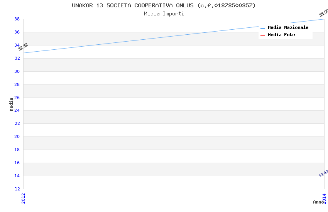The image size is (328, 212).
Task: Click the y-axis value 12
Action: [x=17, y=189]
